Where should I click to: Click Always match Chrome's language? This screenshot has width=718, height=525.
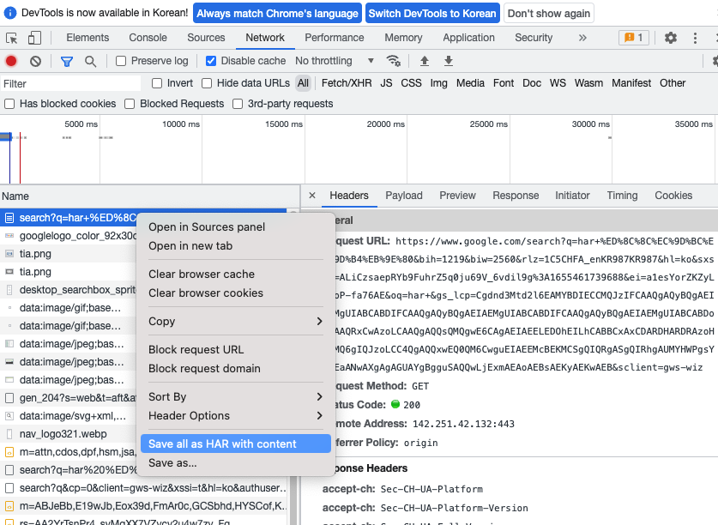point(277,13)
